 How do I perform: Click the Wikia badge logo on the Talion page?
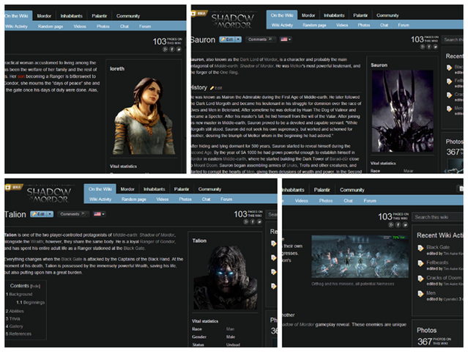(x=14, y=187)
